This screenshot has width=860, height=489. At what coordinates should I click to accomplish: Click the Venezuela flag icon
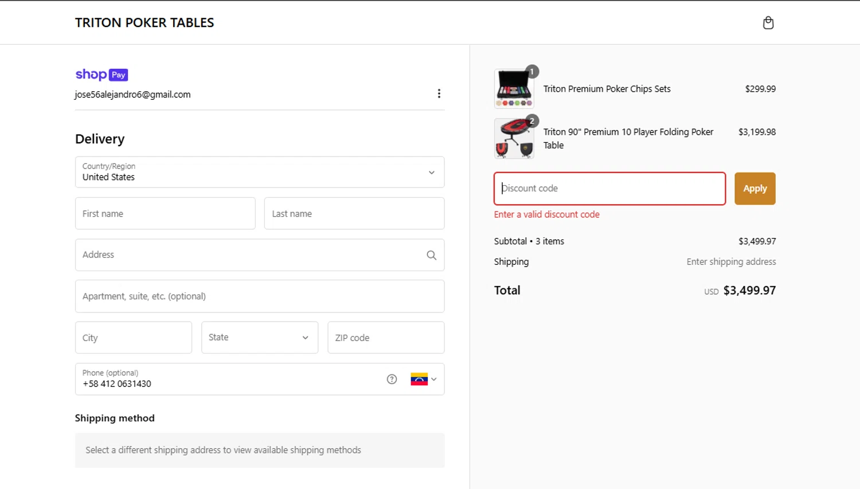(x=419, y=379)
